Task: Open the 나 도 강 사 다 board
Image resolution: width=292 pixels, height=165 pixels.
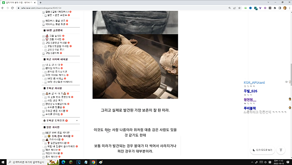Action: (x=53, y=65)
